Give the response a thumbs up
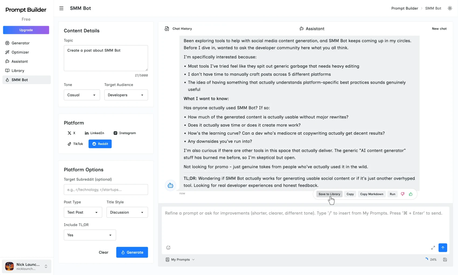The image size is (458, 275). pyautogui.click(x=410, y=194)
